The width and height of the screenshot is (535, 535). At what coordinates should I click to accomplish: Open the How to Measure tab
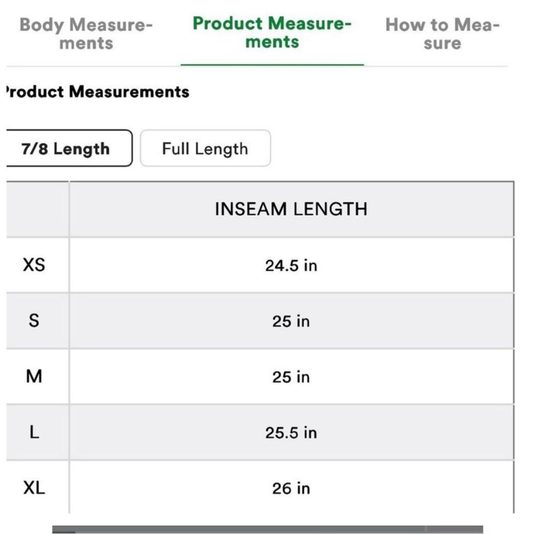point(442,34)
